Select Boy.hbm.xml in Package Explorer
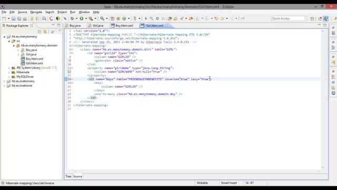 click(x=34, y=59)
